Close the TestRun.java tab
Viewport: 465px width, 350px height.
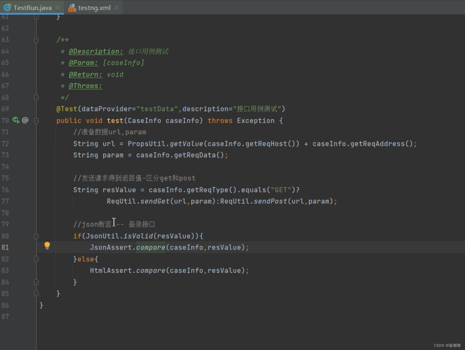[58, 8]
